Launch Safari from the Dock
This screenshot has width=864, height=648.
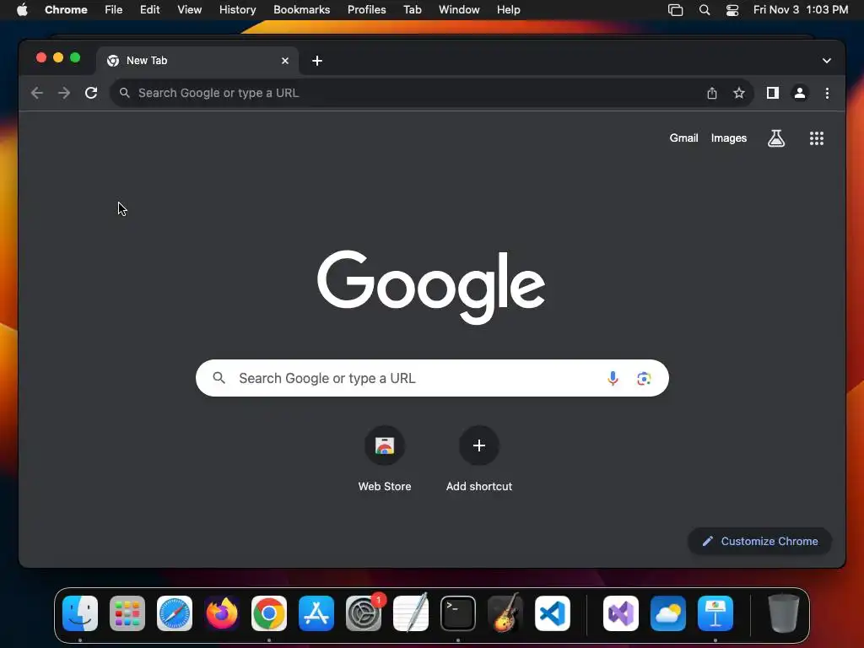tap(175, 613)
